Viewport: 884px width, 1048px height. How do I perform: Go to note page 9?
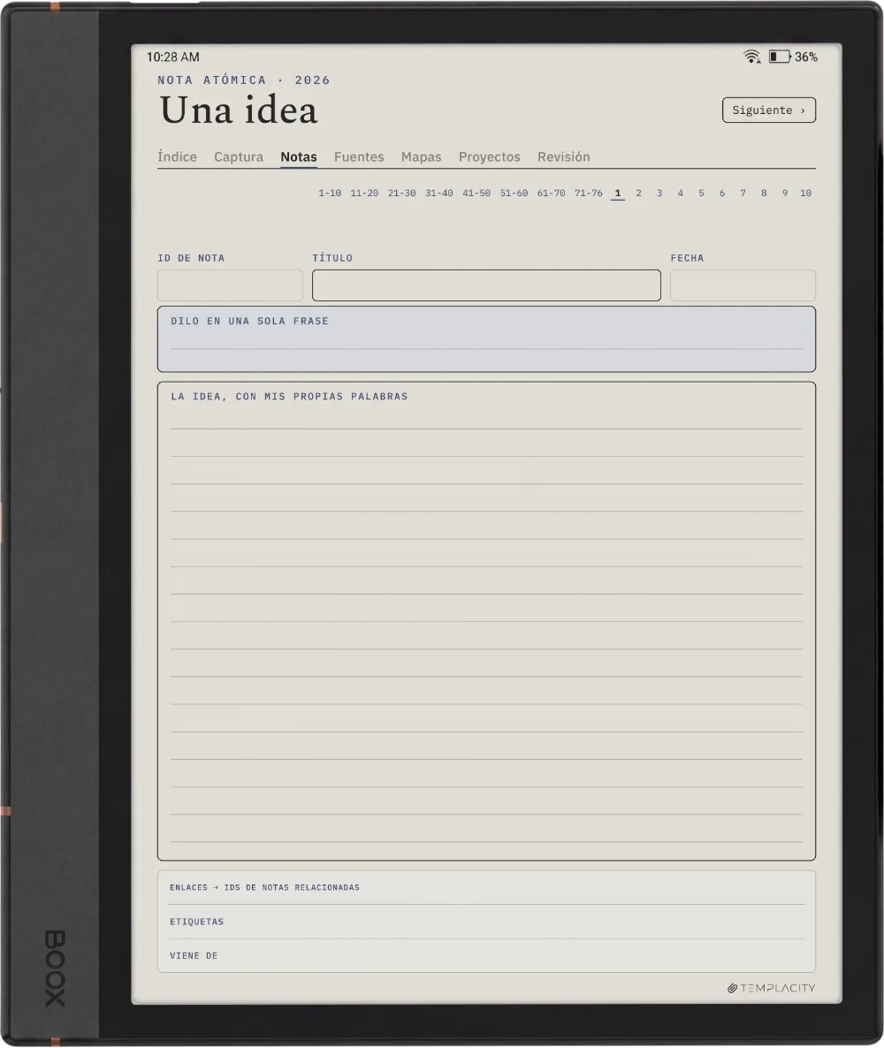(785, 194)
